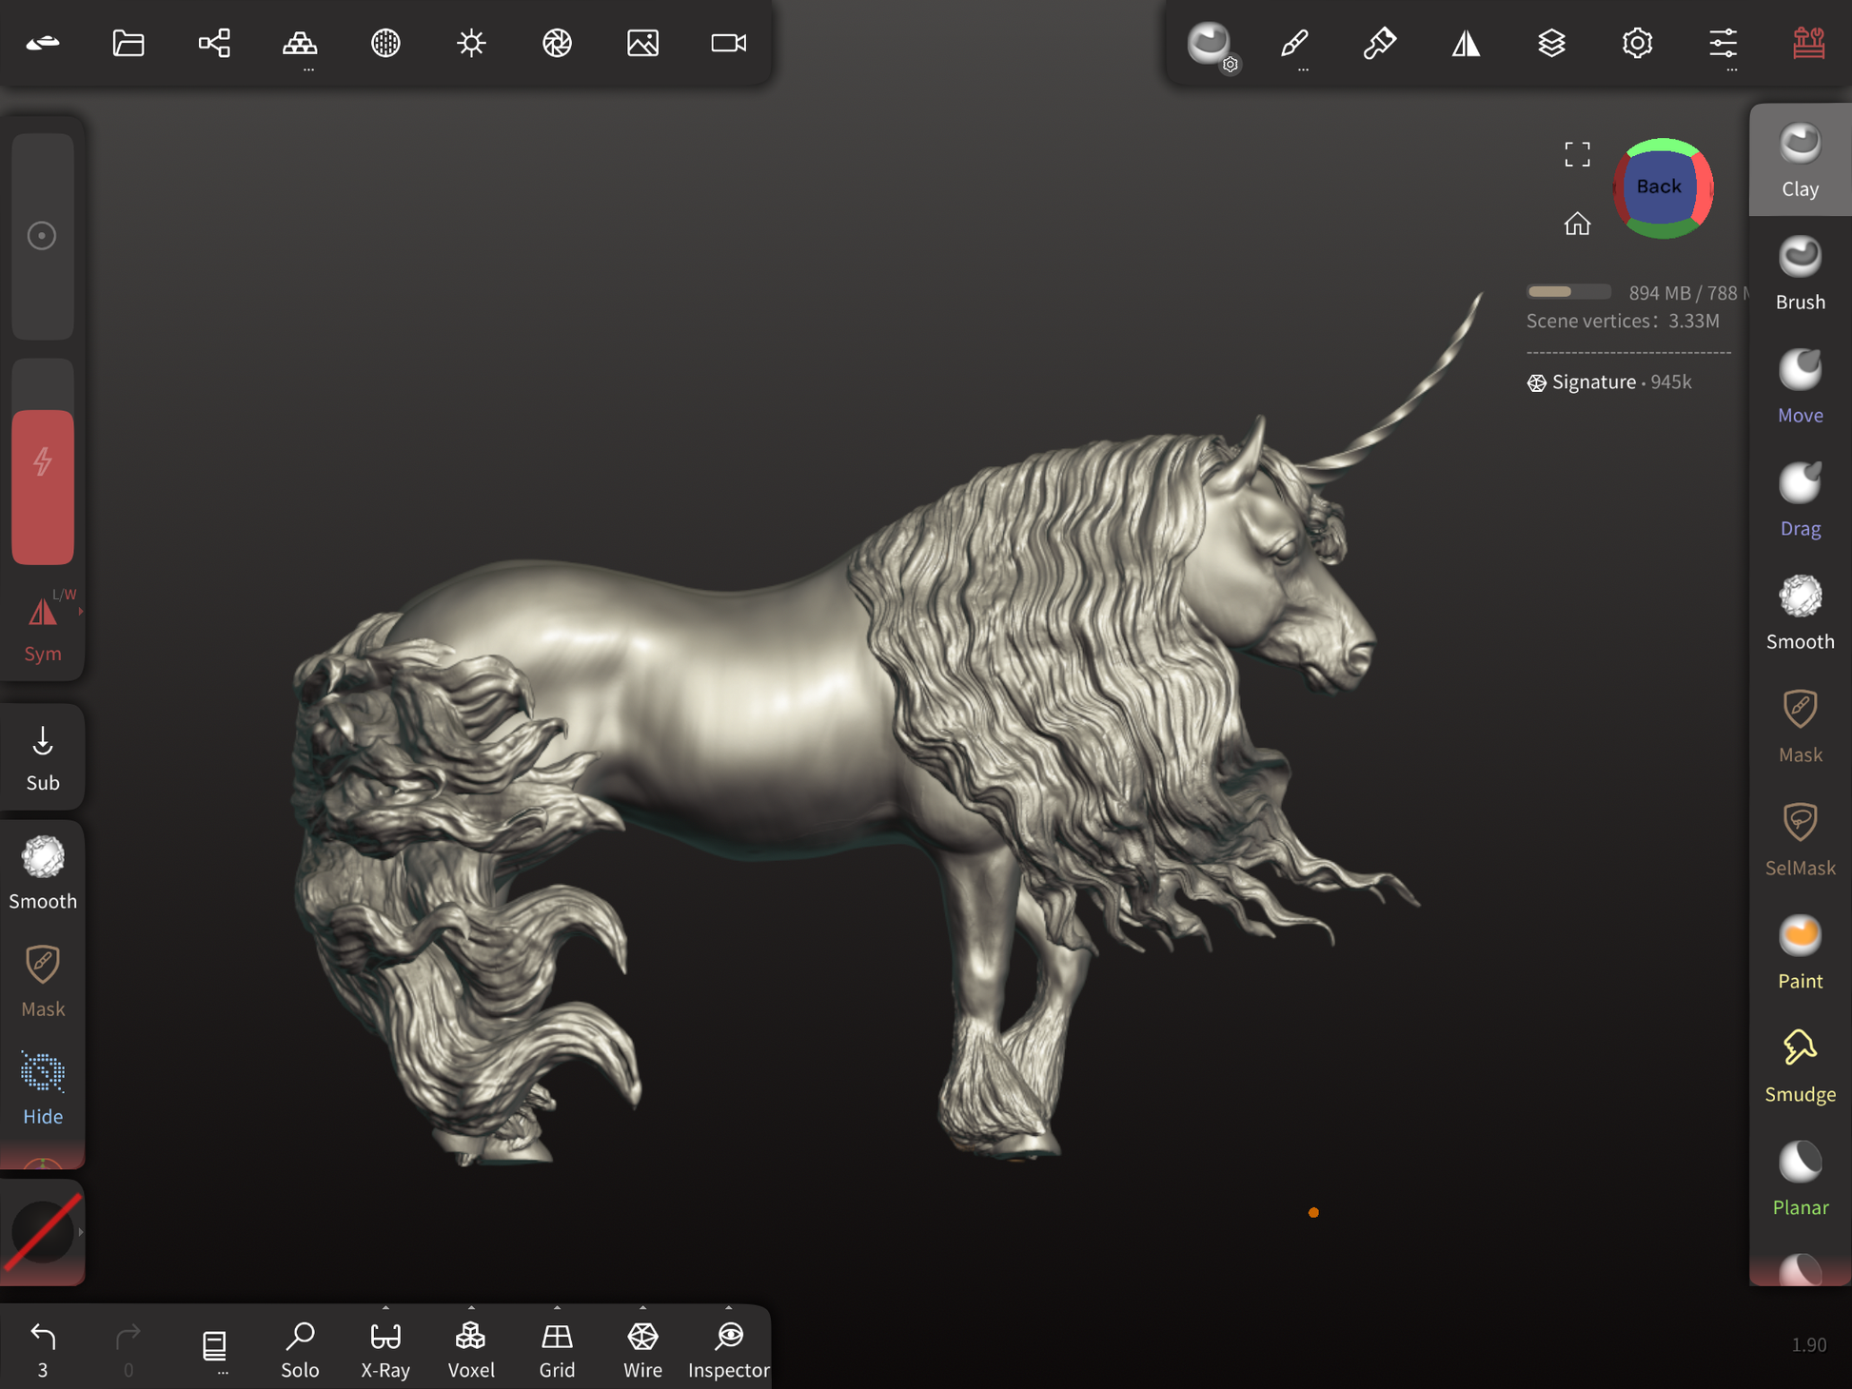This screenshot has width=1852, height=1389.
Task: Expand the Voxel remesh options
Action: point(471,1308)
